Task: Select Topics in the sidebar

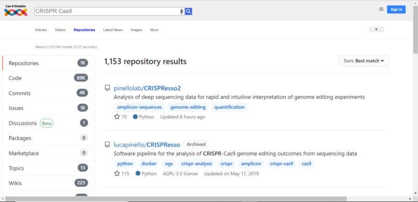Action: click(x=48, y=168)
